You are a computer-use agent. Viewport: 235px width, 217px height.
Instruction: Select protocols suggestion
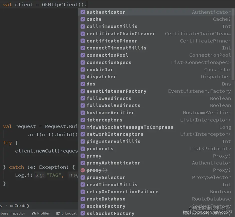click(155, 149)
